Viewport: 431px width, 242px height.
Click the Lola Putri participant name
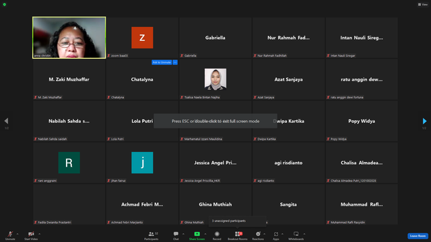point(142,121)
